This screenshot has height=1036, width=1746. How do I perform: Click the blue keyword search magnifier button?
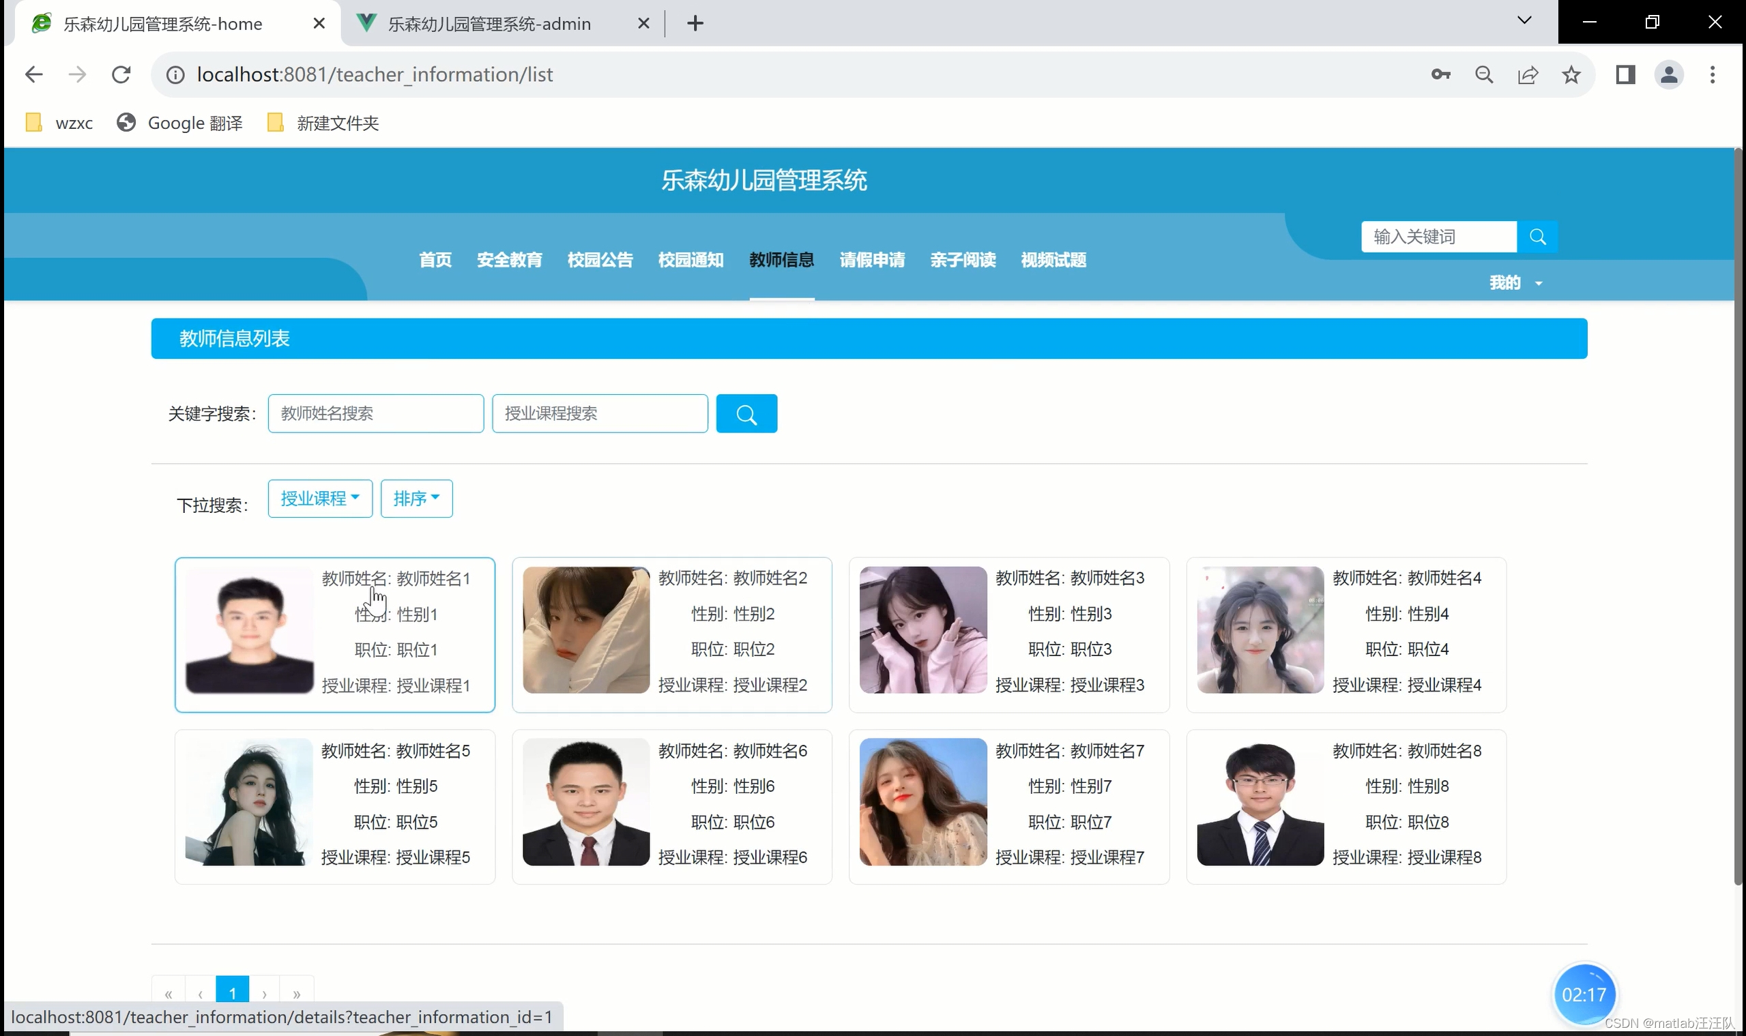[746, 414]
